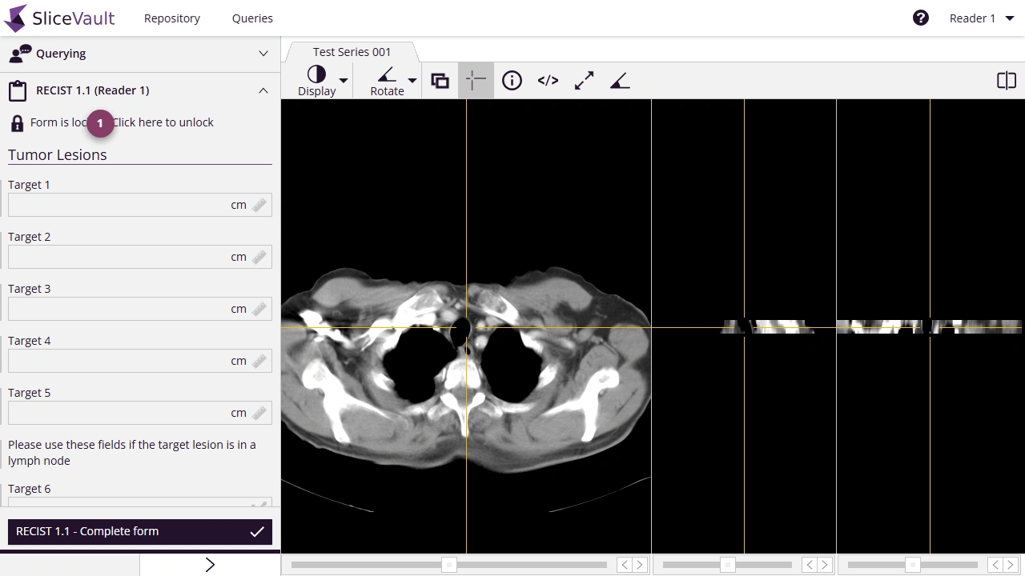Go to previous slice in rightmost view

pyautogui.click(x=995, y=565)
